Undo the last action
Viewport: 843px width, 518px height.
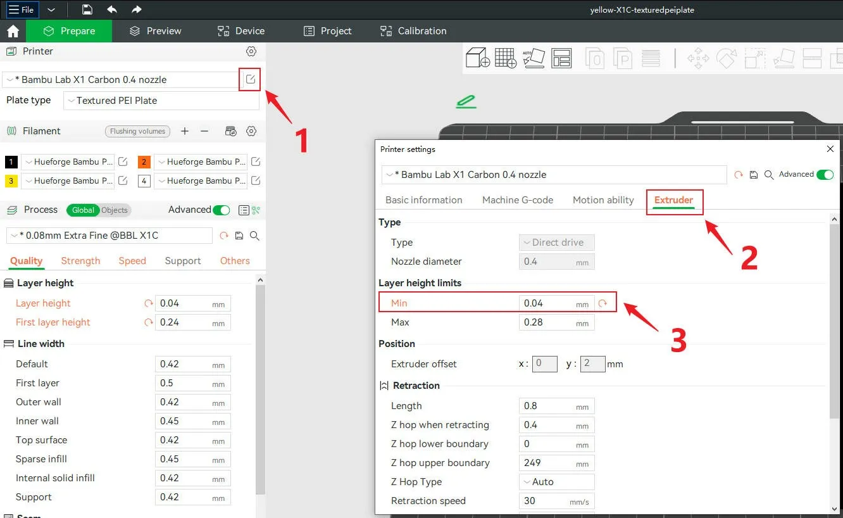pos(112,9)
